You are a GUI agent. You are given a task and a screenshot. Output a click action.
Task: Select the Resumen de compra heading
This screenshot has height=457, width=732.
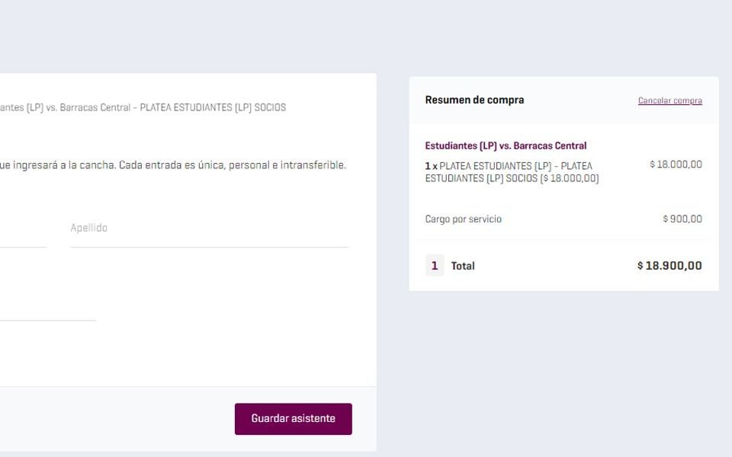pyautogui.click(x=474, y=100)
